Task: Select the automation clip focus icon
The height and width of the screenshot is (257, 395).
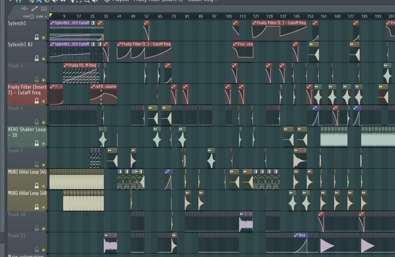Action: [x=34, y=8]
